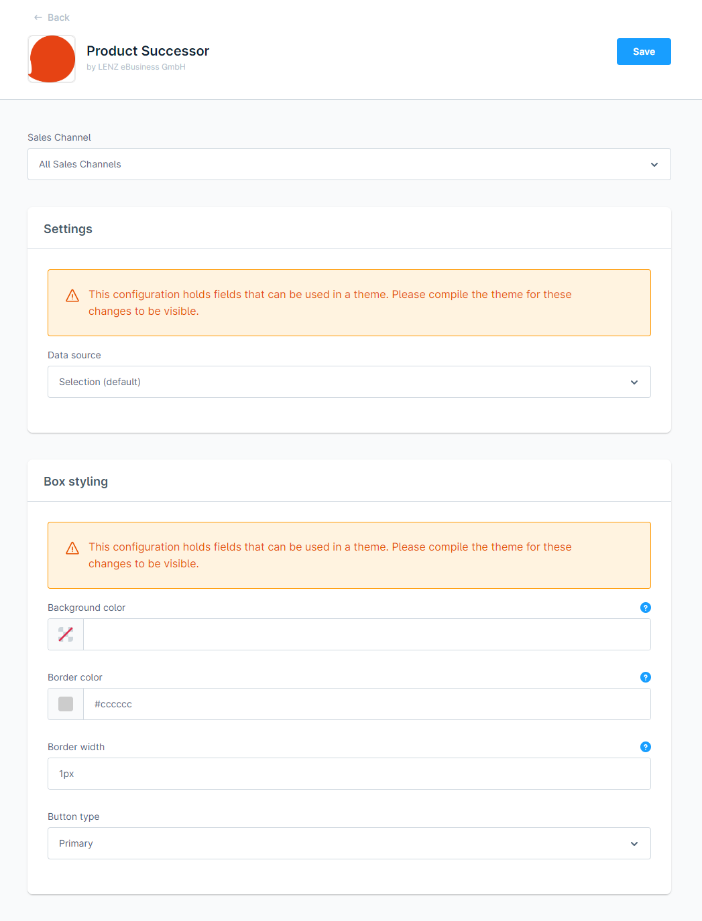Click the theme warning text in Box styling
This screenshot has height=921, width=702.
pyautogui.click(x=330, y=555)
